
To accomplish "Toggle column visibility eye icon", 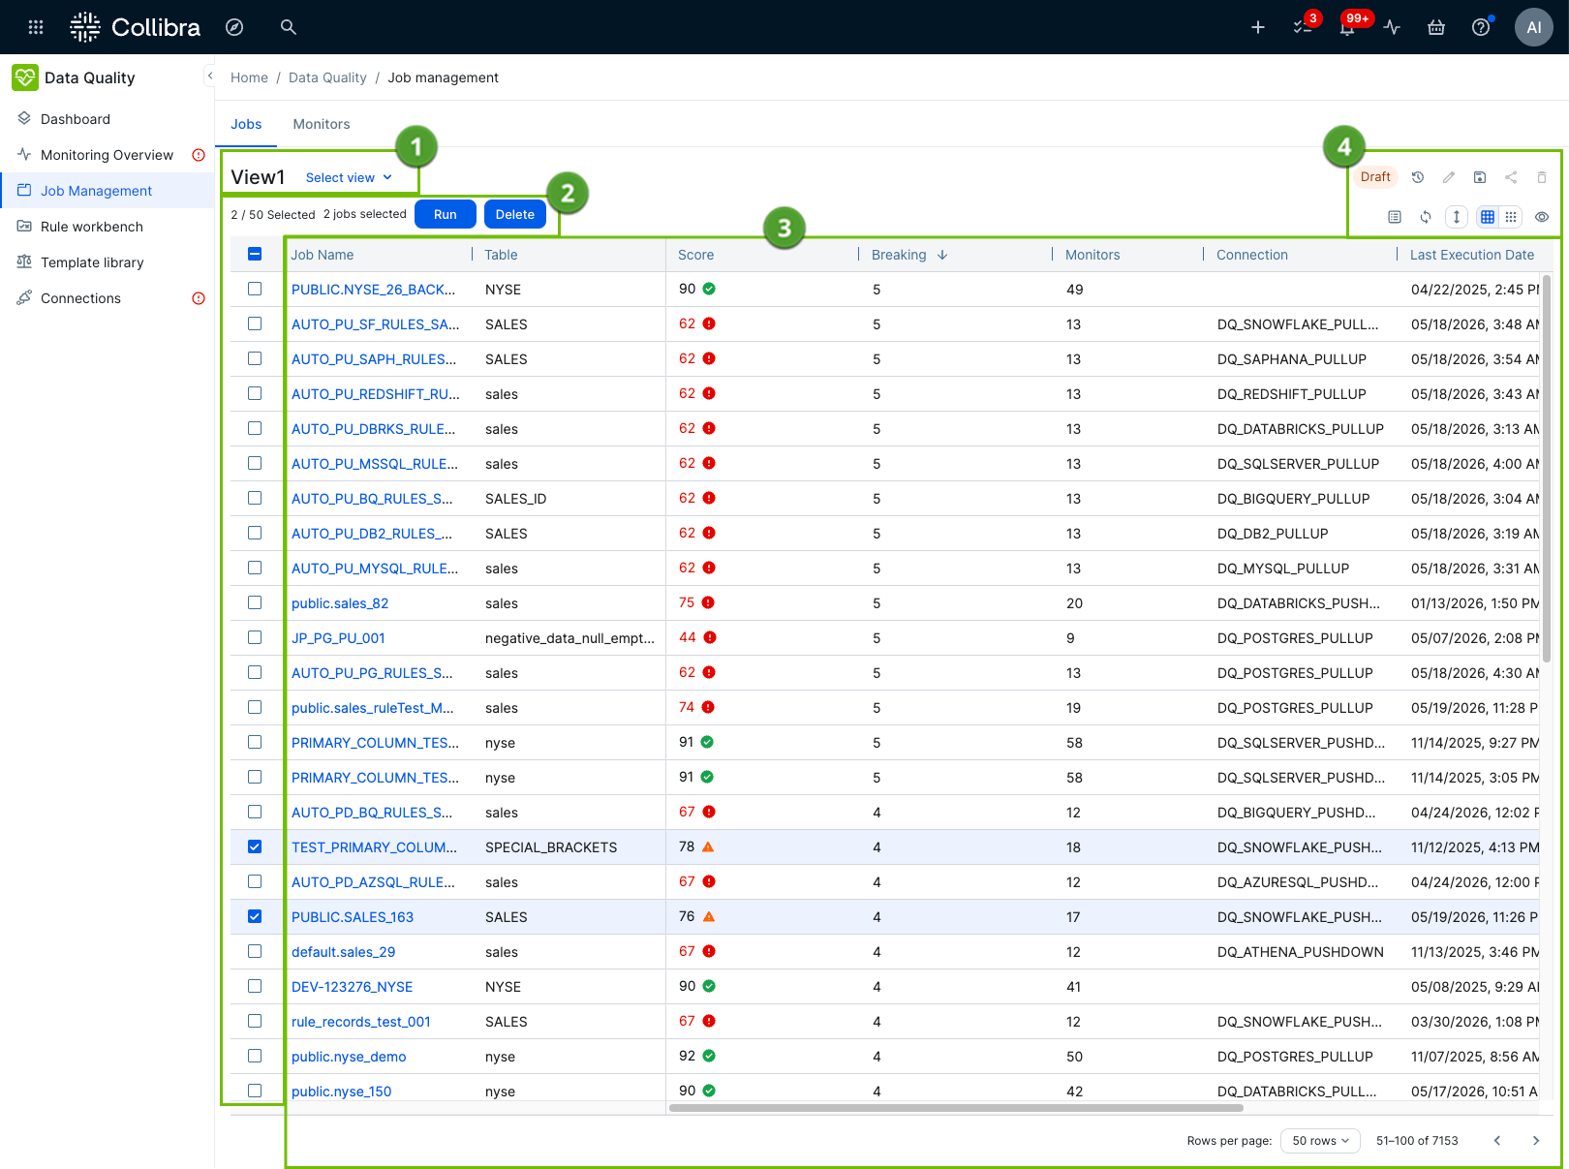I will pos(1542,217).
